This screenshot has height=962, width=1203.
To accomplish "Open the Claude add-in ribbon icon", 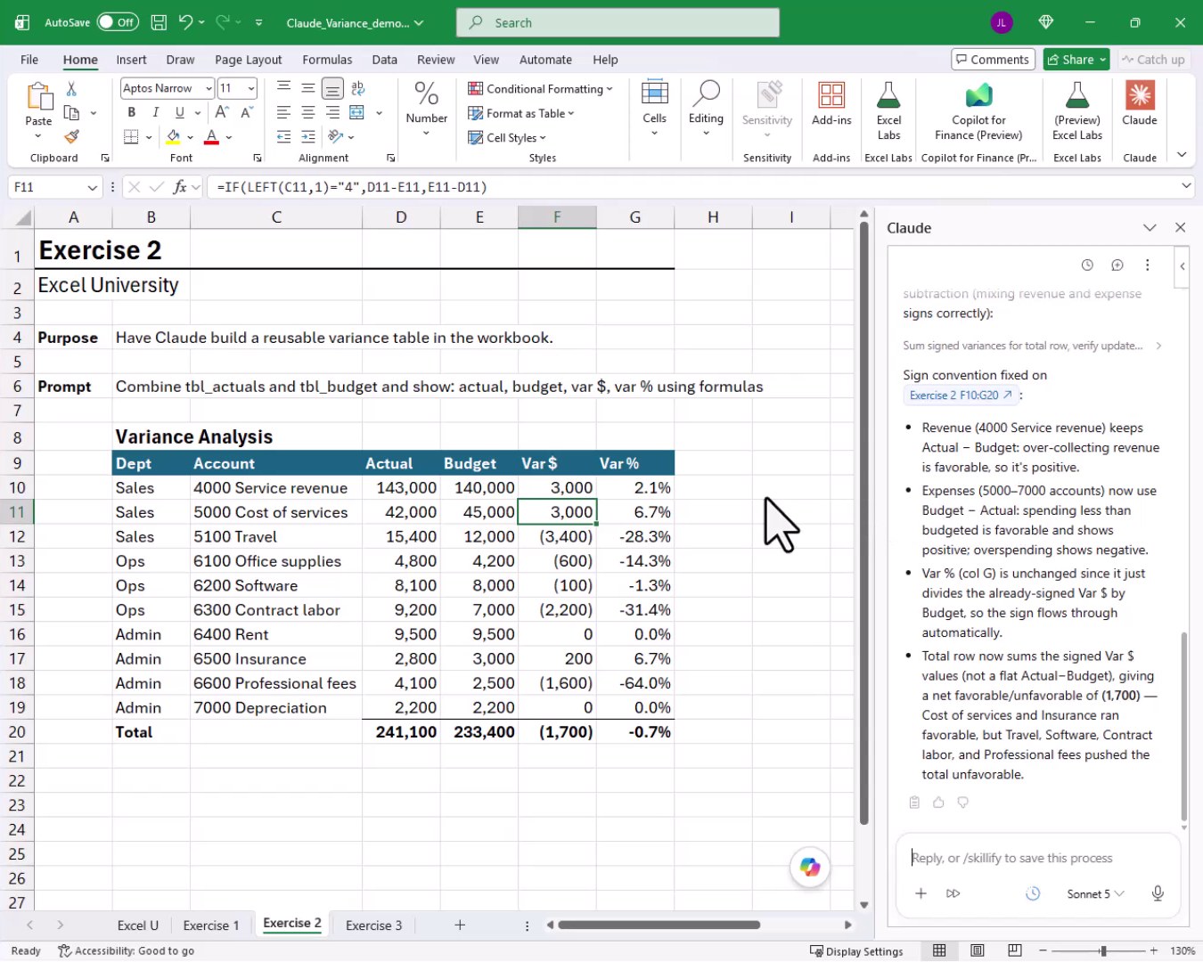I will 1140,104.
